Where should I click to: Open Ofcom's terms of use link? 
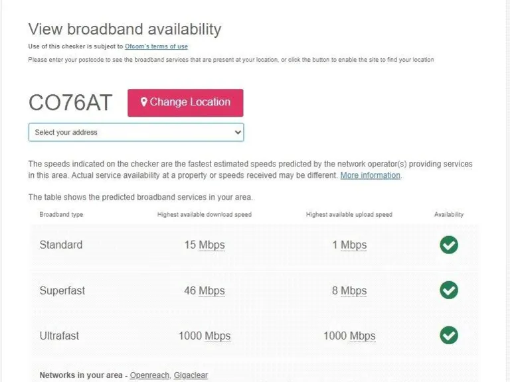(x=156, y=46)
